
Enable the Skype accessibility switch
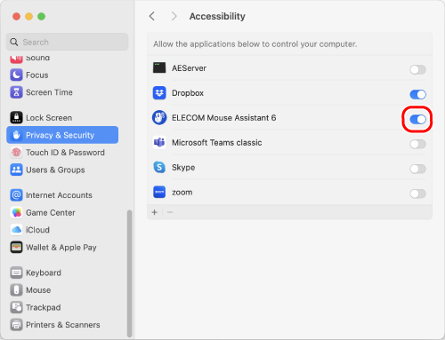(x=417, y=169)
